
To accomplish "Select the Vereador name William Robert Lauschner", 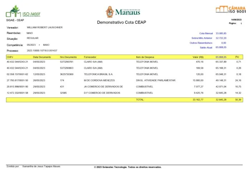I will click(45, 27).
